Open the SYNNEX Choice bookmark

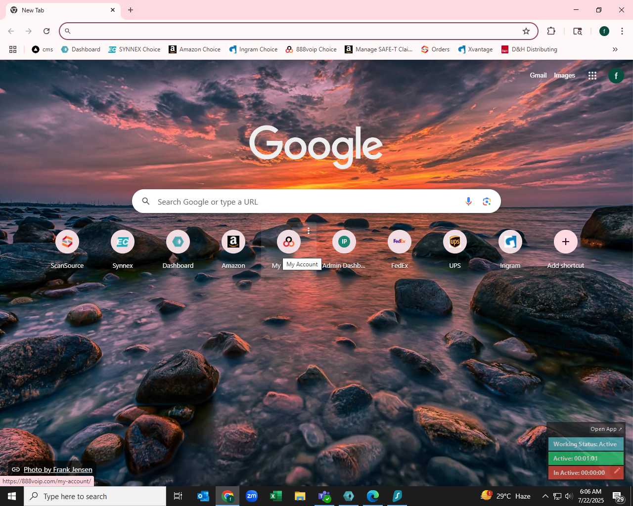(x=135, y=49)
